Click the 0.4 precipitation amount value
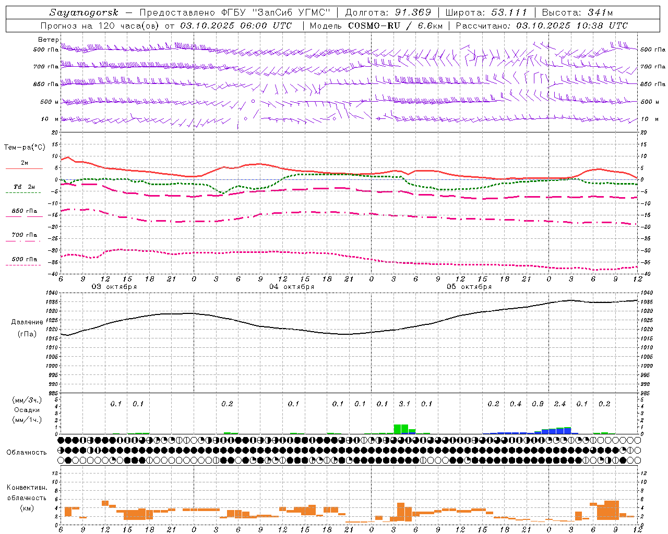Image resolution: width=668 pixels, height=534 pixels. coord(516,404)
